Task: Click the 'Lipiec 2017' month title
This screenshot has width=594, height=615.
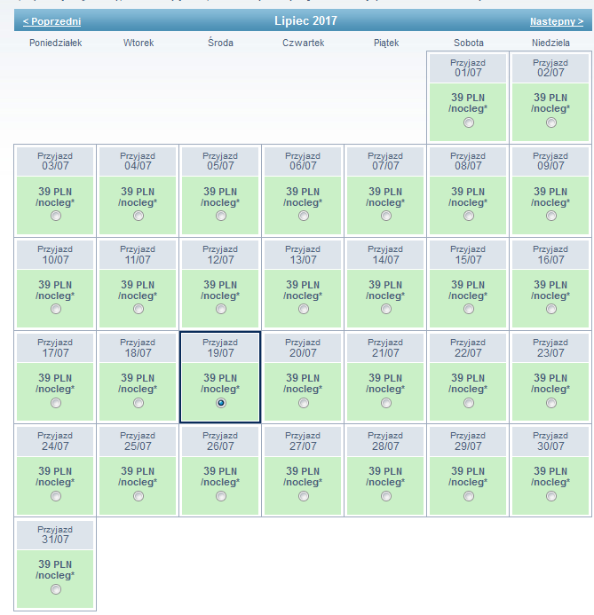Action: point(305,20)
